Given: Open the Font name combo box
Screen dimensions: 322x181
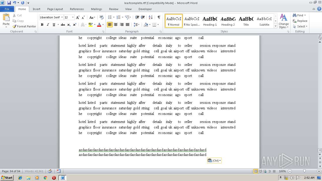Looking at the screenshot, I should [x=51, y=17].
